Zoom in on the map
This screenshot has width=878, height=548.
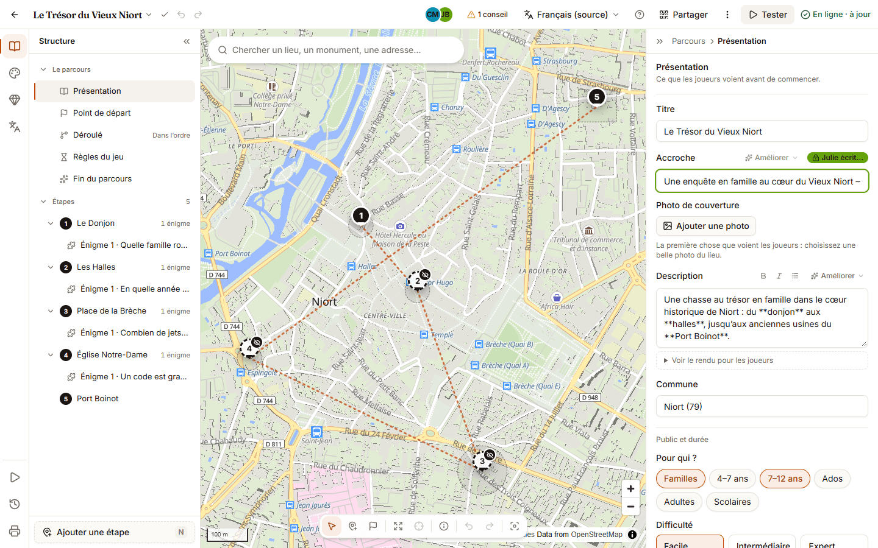[x=630, y=488]
